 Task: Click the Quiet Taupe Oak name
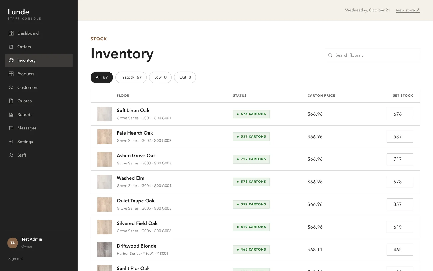pos(136,201)
